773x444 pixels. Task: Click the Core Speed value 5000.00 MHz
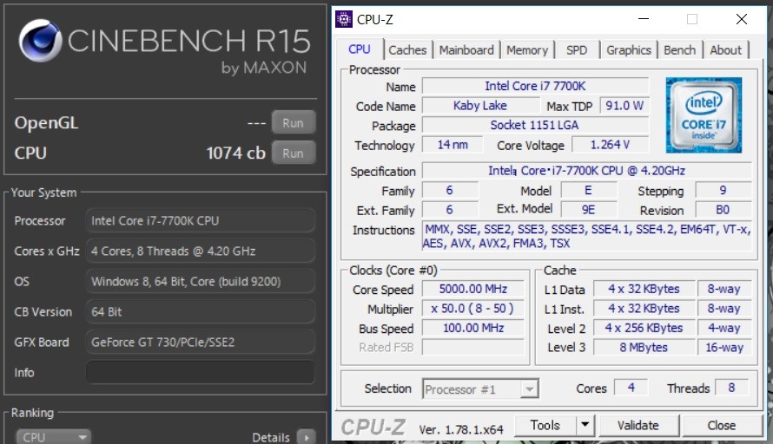click(473, 289)
